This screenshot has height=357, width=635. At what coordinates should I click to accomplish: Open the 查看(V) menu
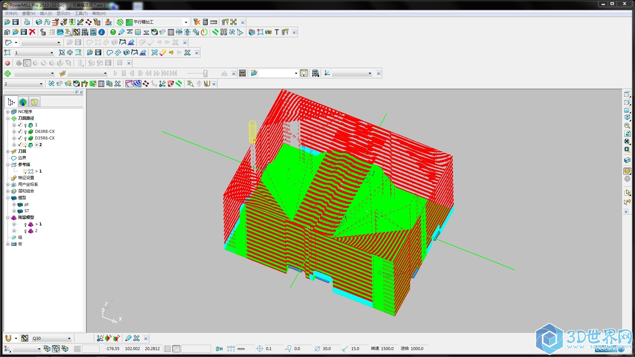(28, 14)
